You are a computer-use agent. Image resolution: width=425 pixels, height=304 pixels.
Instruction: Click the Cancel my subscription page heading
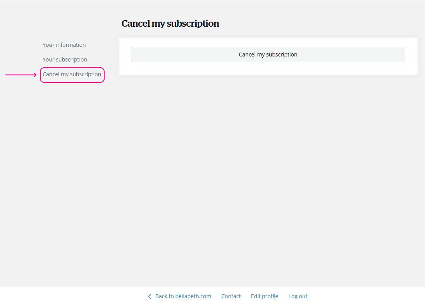click(170, 24)
